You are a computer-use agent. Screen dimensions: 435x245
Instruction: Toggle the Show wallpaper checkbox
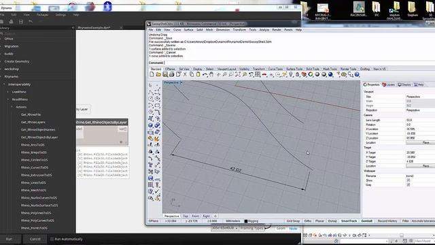pos(408,180)
